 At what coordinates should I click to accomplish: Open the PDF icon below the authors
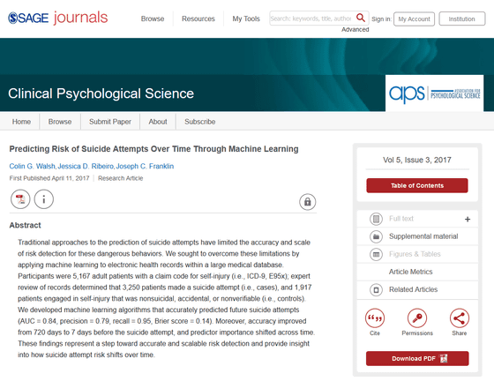click(x=20, y=199)
